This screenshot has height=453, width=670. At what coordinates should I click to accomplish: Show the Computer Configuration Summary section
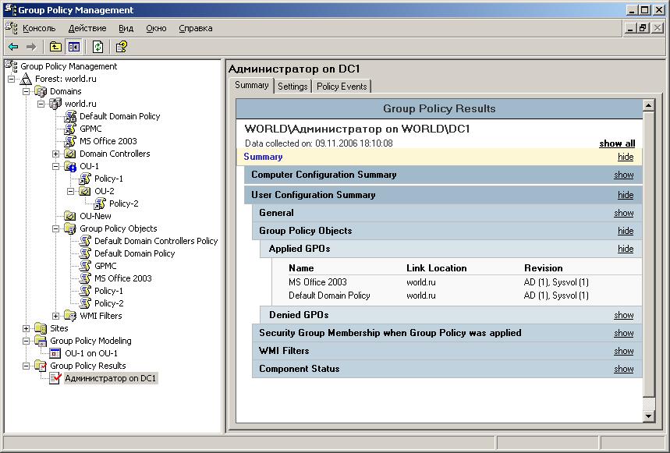coord(624,175)
